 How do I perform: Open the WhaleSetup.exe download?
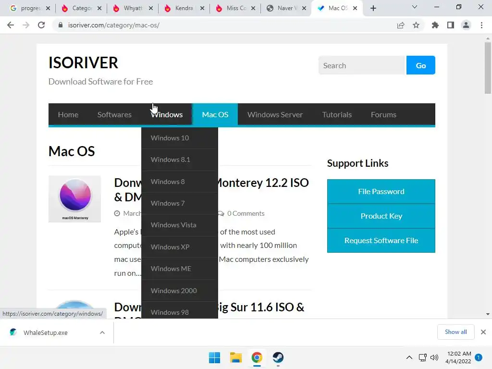coord(46,332)
